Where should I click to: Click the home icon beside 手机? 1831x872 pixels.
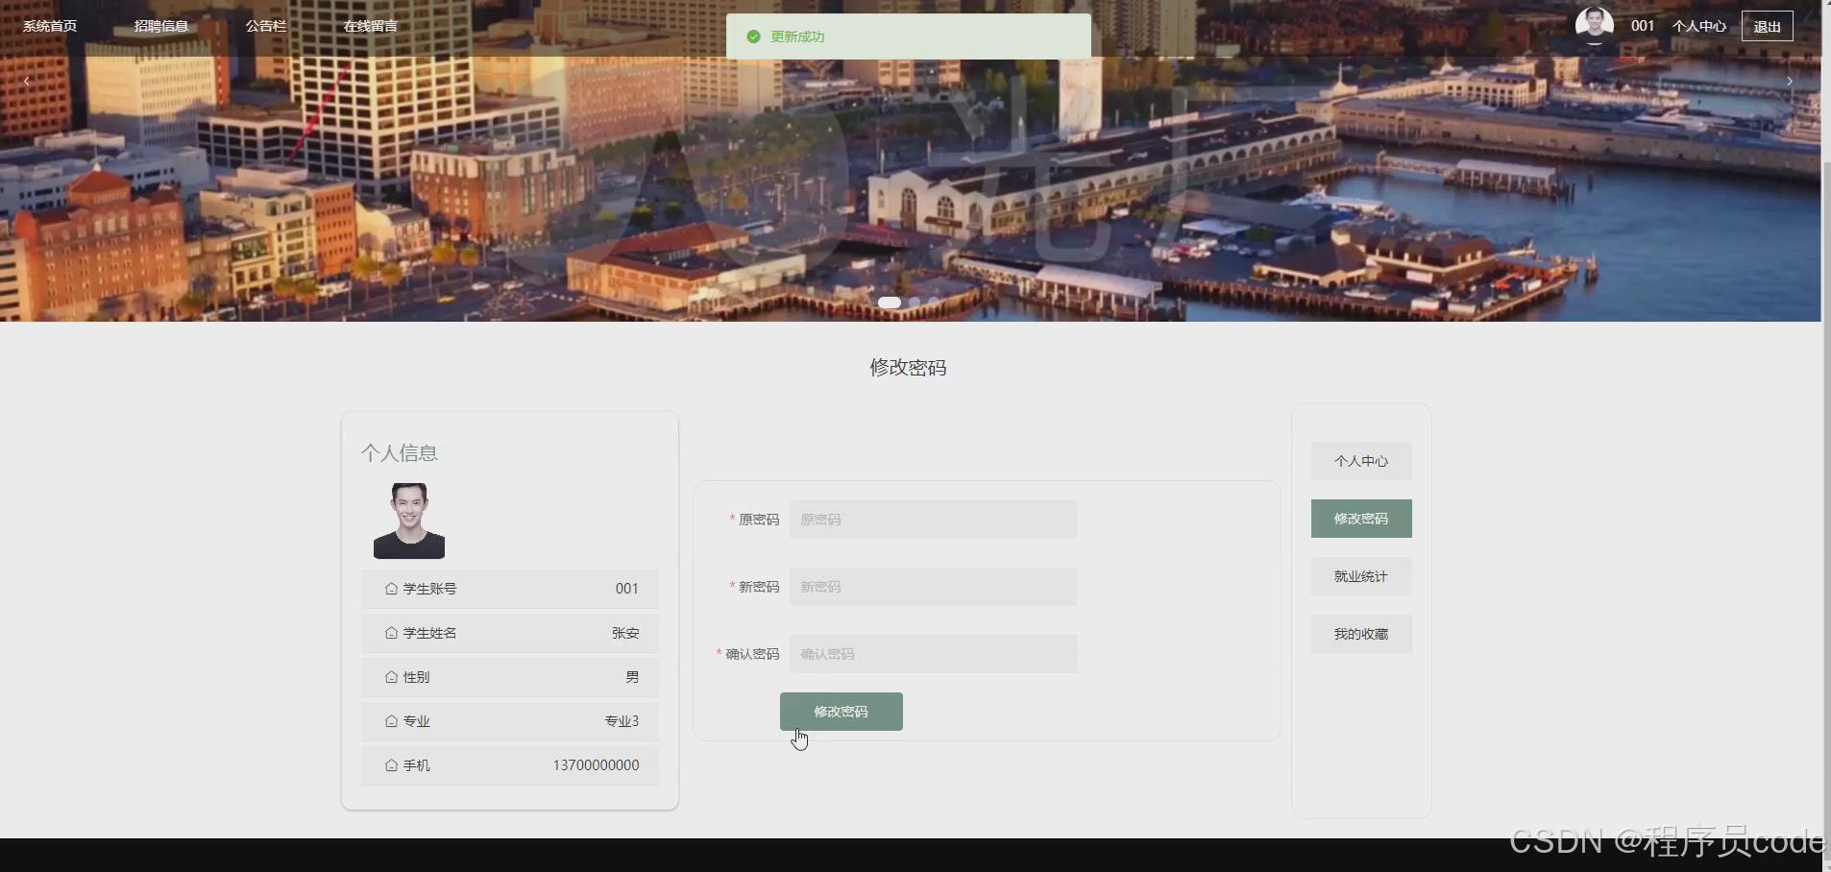(391, 765)
